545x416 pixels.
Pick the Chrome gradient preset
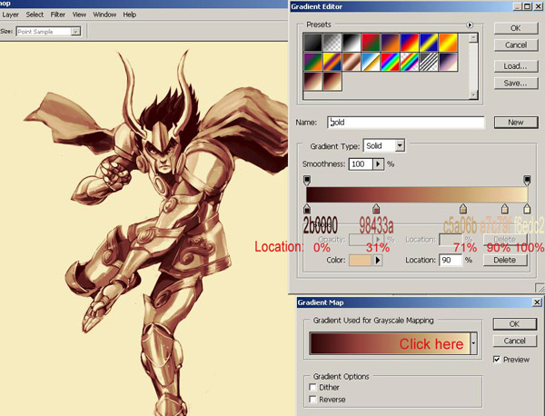371,62
